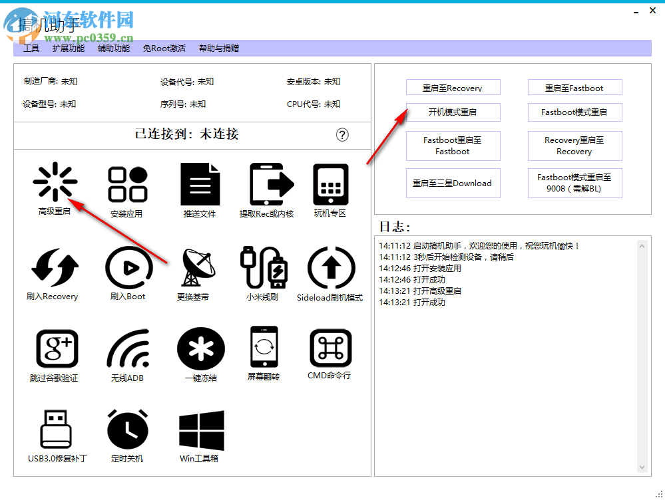Image resolution: width=665 pixels, height=500 pixels.
Task: Launch the 刷入Recovery flash icon
Action: [55, 267]
